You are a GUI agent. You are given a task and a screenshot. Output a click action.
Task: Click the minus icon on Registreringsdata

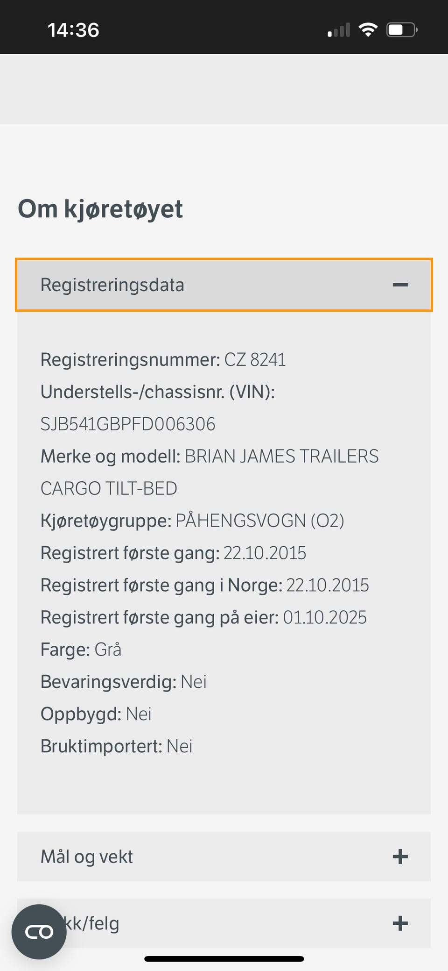point(400,285)
